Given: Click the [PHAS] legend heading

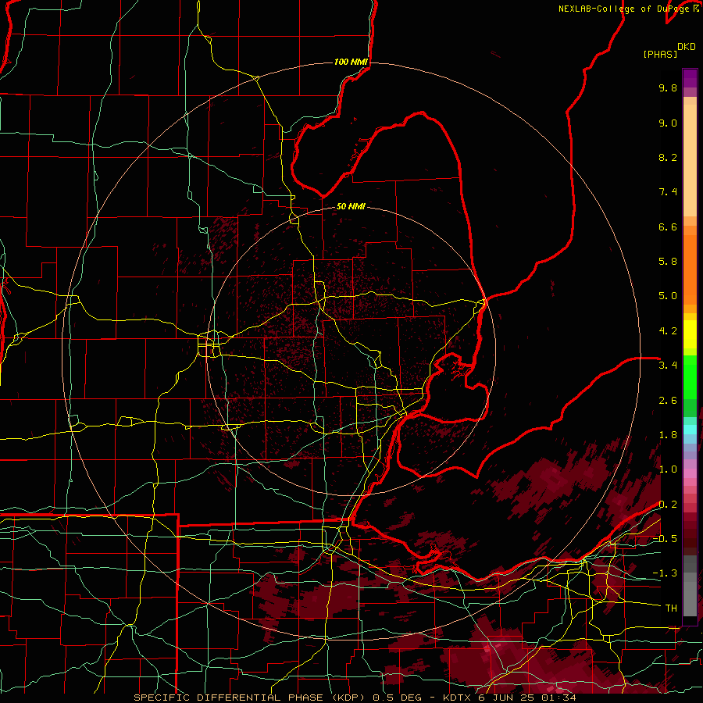Looking at the screenshot, I should click(x=660, y=55).
